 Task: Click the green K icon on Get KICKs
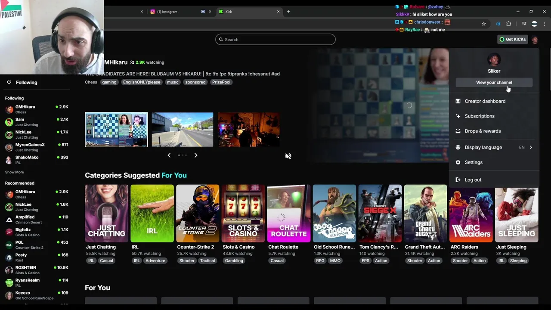coord(502,40)
